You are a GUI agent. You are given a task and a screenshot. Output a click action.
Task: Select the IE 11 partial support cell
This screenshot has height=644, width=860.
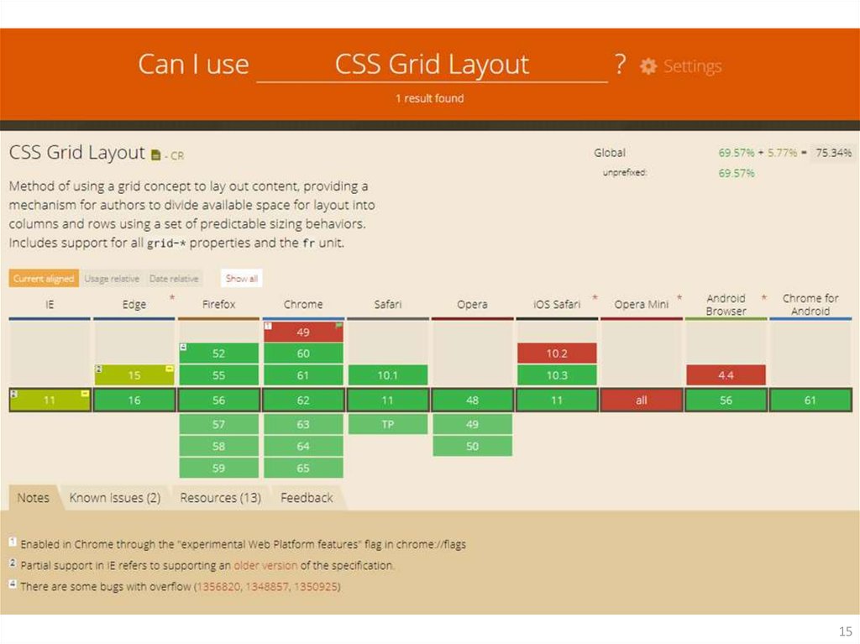click(50, 400)
